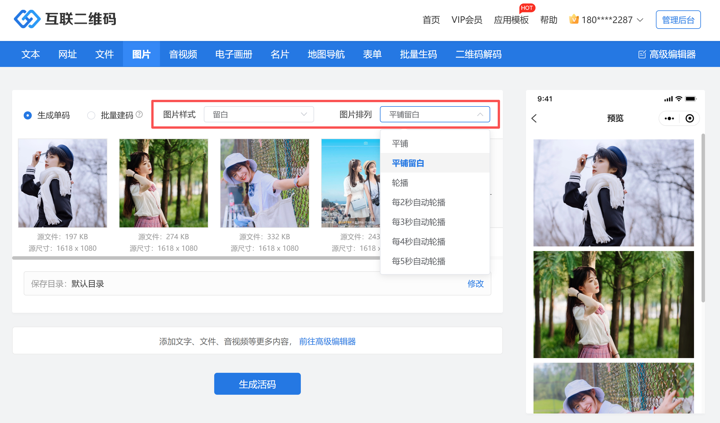Open the 图片样式 dropdown showing 留白
The width and height of the screenshot is (720, 423).
point(259,115)
